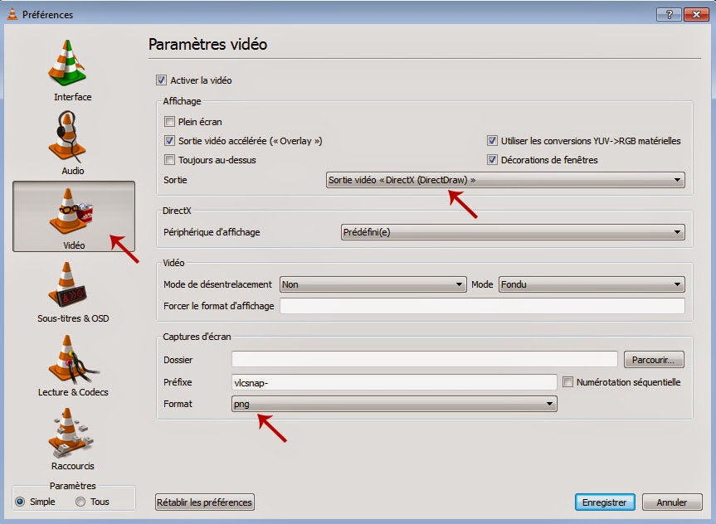The width and height of the screenshot is (716, 524).
Task: Click the Lecture & Codecs label
Action: [x=73, y=392]
